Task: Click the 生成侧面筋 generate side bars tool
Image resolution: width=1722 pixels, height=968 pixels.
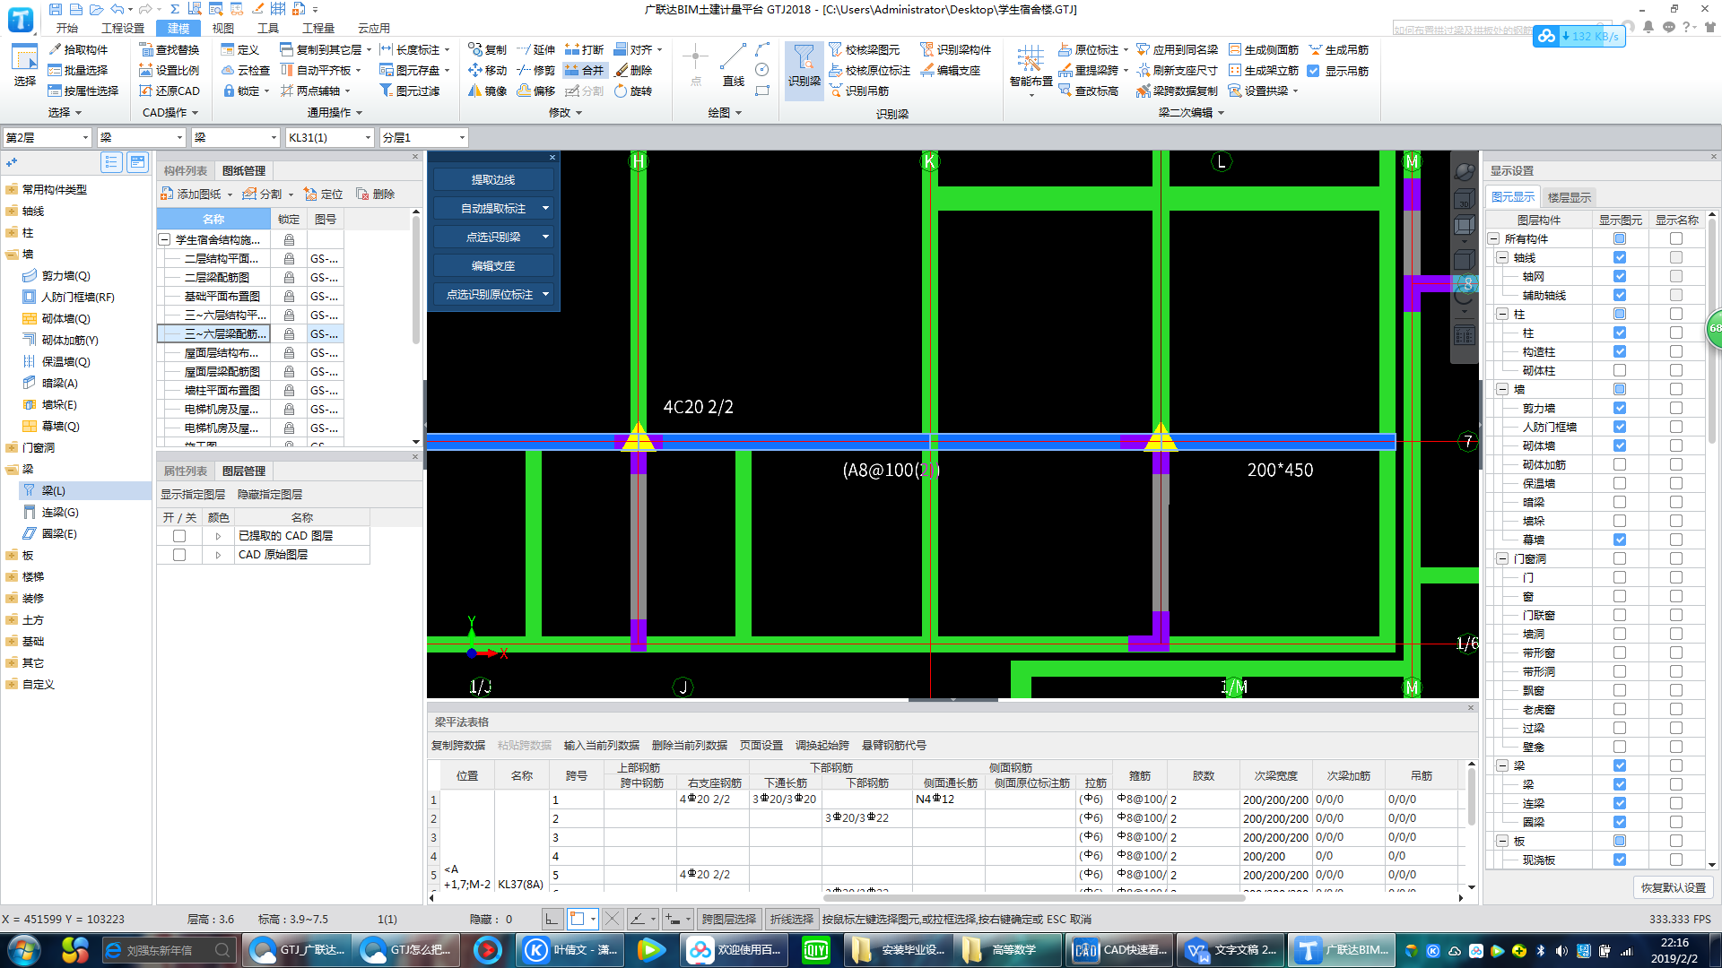Action: click(x=1264, y=49)
